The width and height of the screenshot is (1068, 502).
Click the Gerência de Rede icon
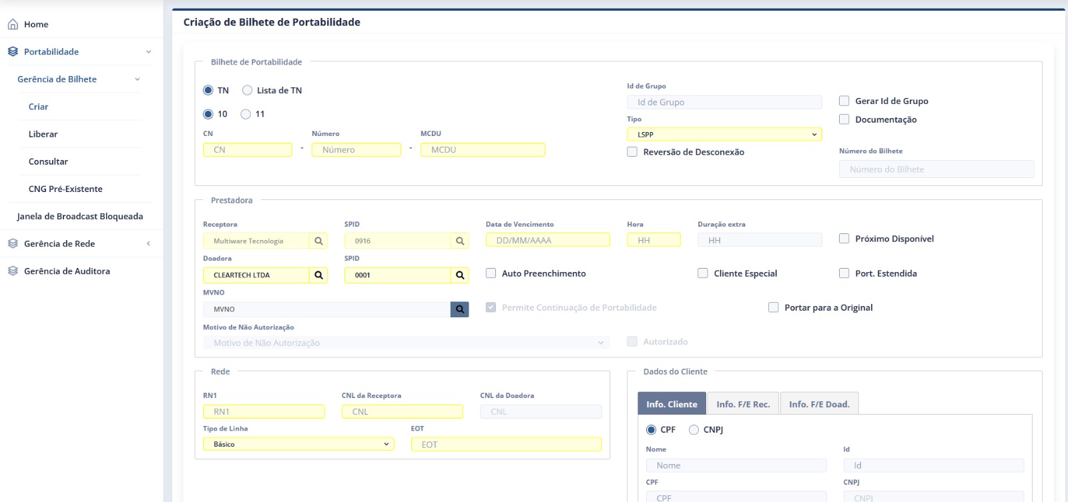point(13,244)
